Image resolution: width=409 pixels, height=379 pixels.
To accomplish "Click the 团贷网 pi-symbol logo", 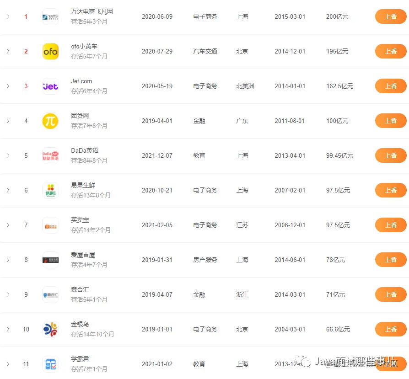I will [x=50, y=121].
